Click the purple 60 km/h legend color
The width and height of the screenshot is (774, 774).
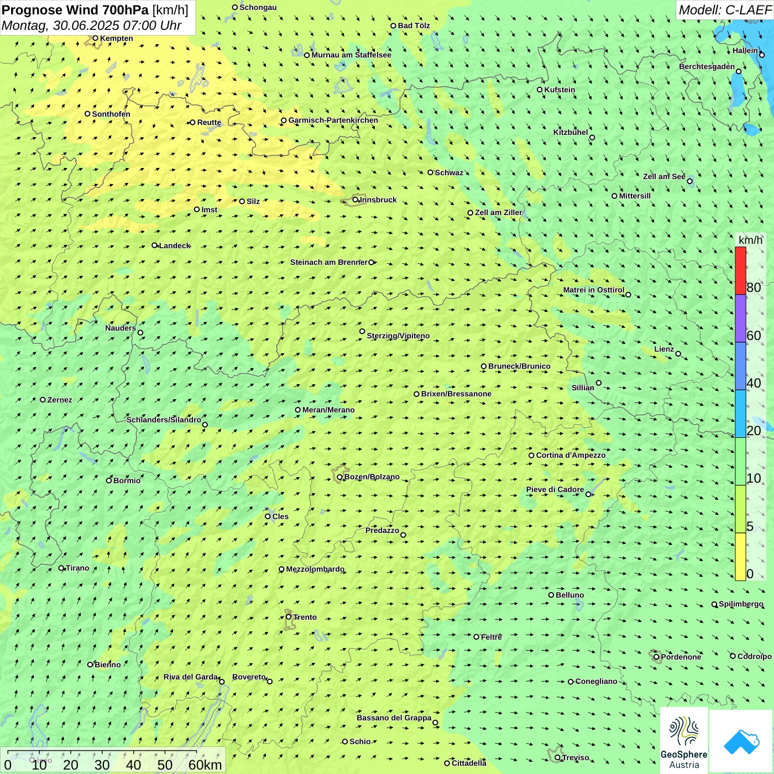point(740,318)
